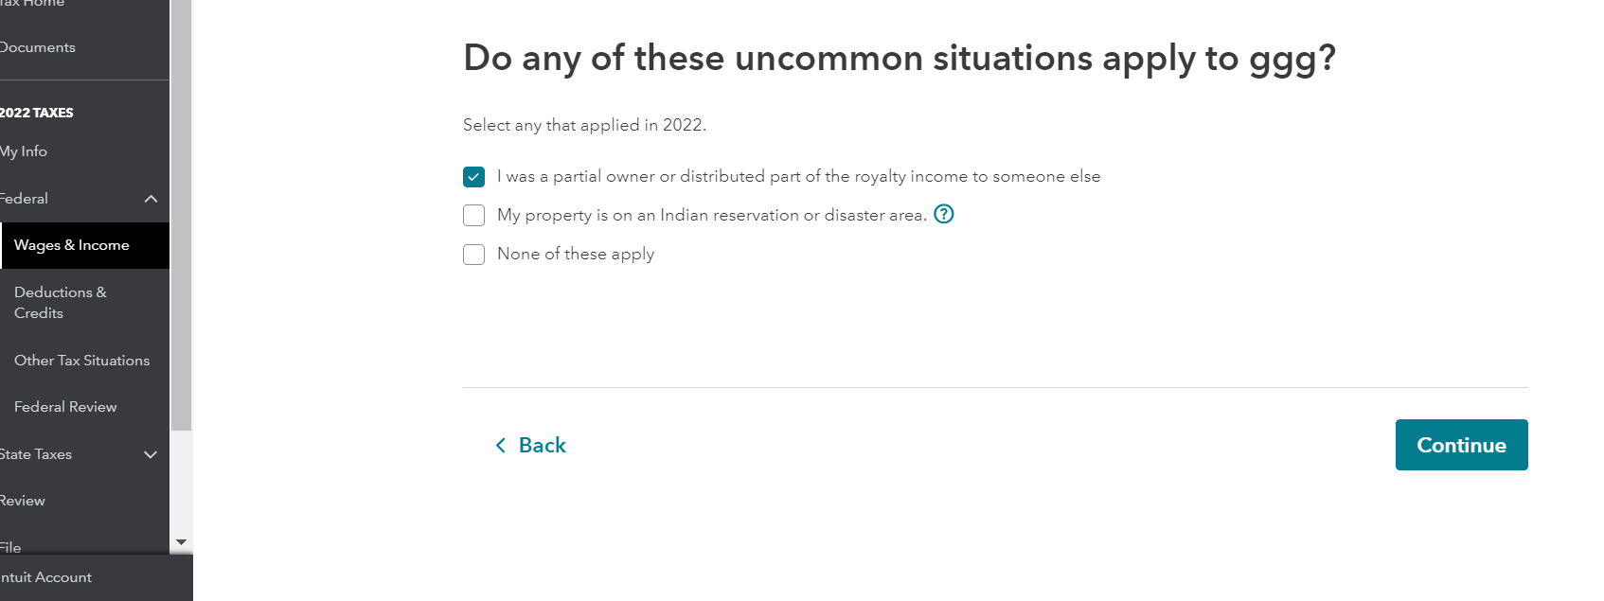The height and width of the screenshot is (601, 1604).
Task: Open the Wages & Income section
Action: tap(72, 245)
